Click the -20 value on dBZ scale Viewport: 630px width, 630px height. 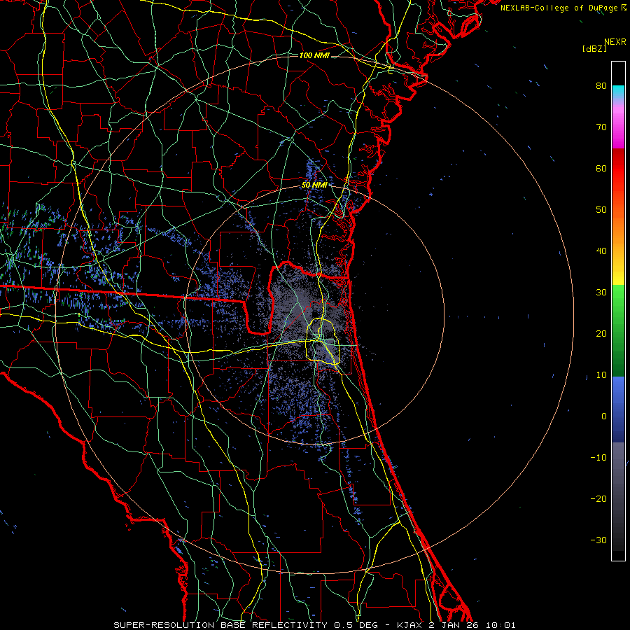(598, 498)
